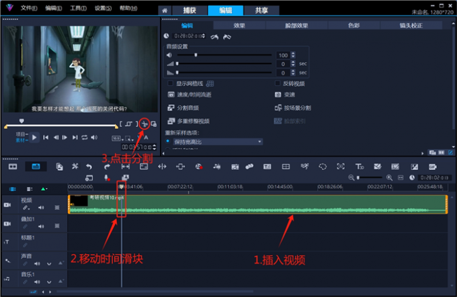Toggle ripple editing link on 音乐1 track
Image resolution: width=457 pixels, height=297 pixels.
click(25, 282)
